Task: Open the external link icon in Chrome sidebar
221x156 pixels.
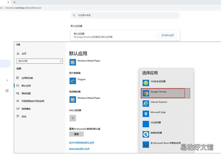Action: pyautogui.click(x=7, y=91)
